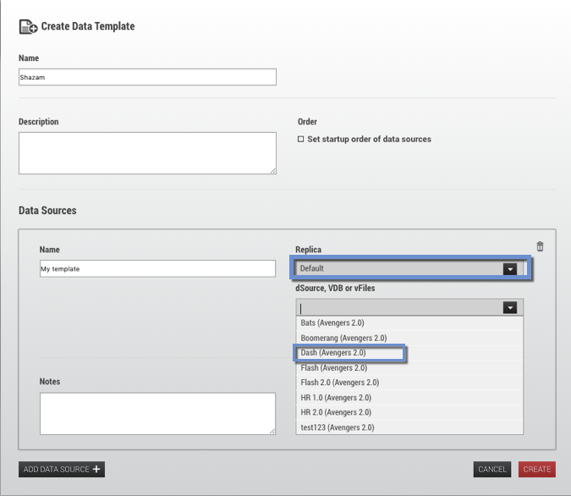The width and height of the screenshot is (571, 496).
Task: Choose Dash (Avengers 2.0) from dropdown
Action: pyautogui.click(x=333, y=353)
